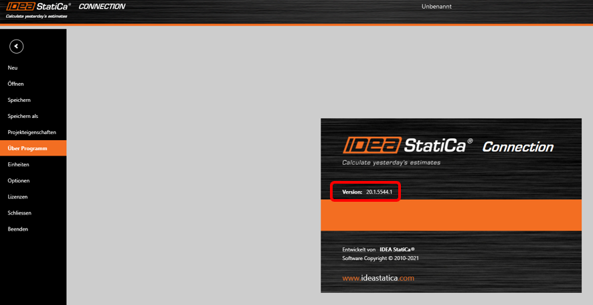The height and width of the screenshot is (305, 593).
Task: Click the Unbenannt project title
Action: [x=436, y=7]
